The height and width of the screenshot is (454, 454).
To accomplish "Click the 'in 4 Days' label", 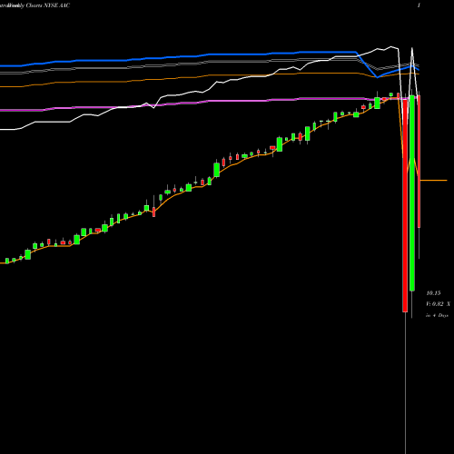I will click(437, 315).
